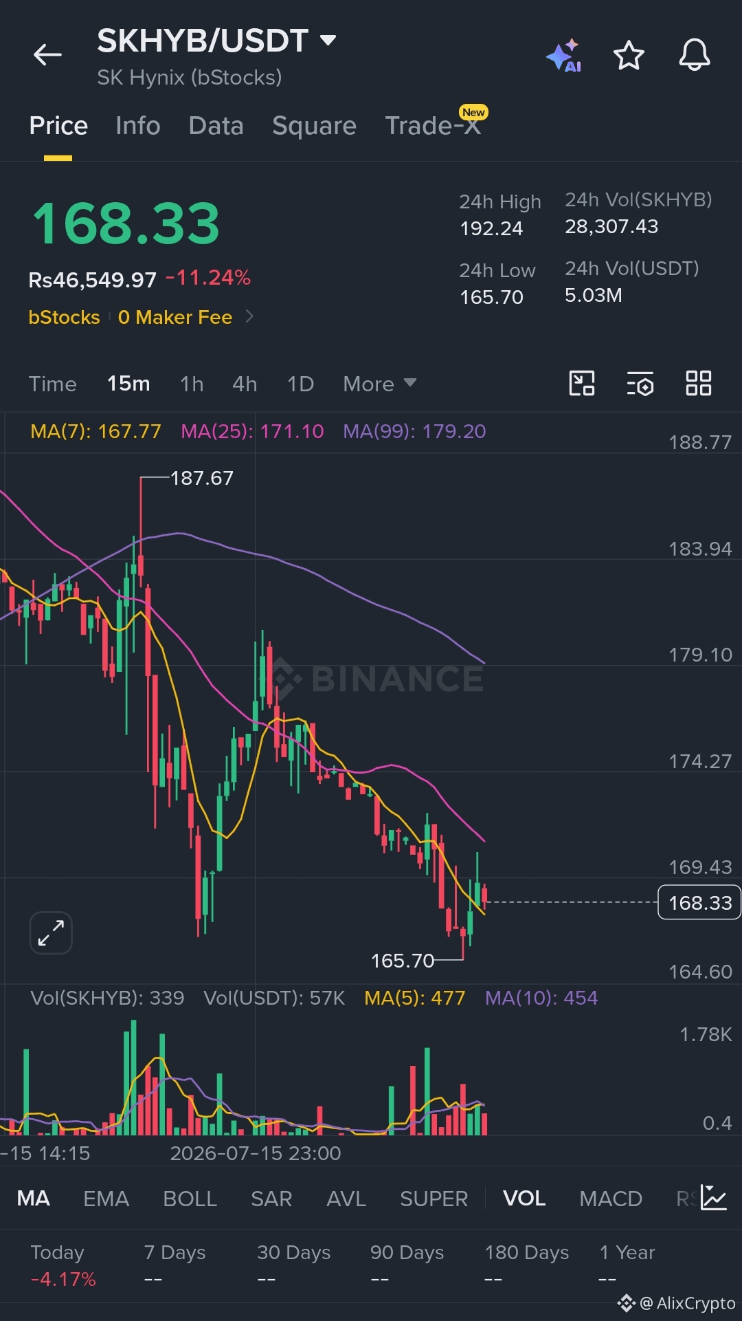The width and height of the screenshot is (742, 1321).
Task: Tap the 90 Days performance column
Action: pos(407,1265)
